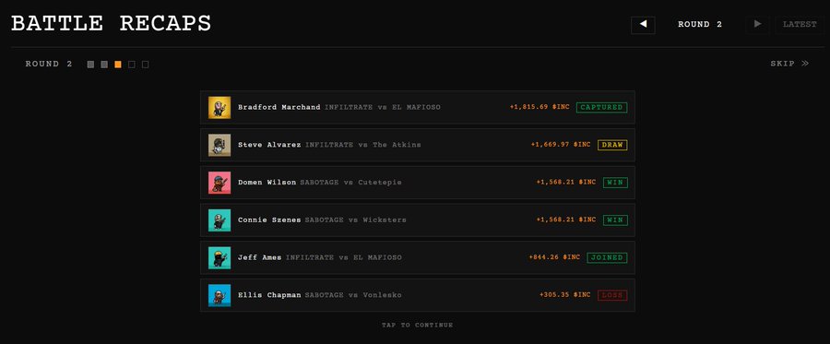The image size is (830, 344).
Task: Click the name Steve Alvarez
Action: click(269, 145)
